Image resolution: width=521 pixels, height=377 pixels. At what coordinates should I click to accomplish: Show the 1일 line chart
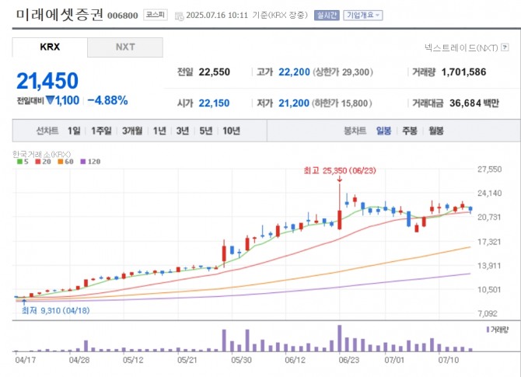pos(74,131)
